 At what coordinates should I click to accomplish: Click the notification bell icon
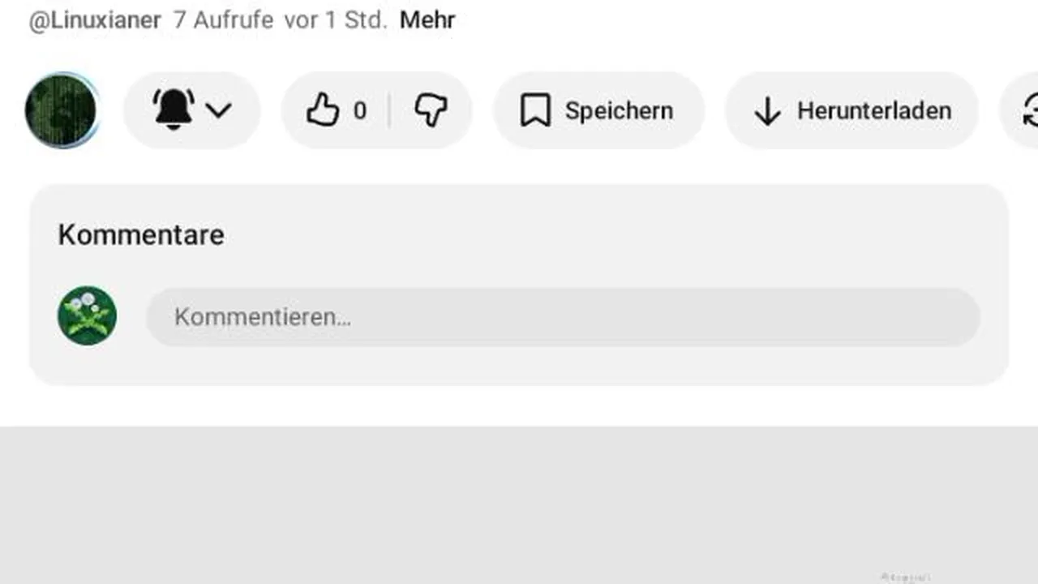174,109
